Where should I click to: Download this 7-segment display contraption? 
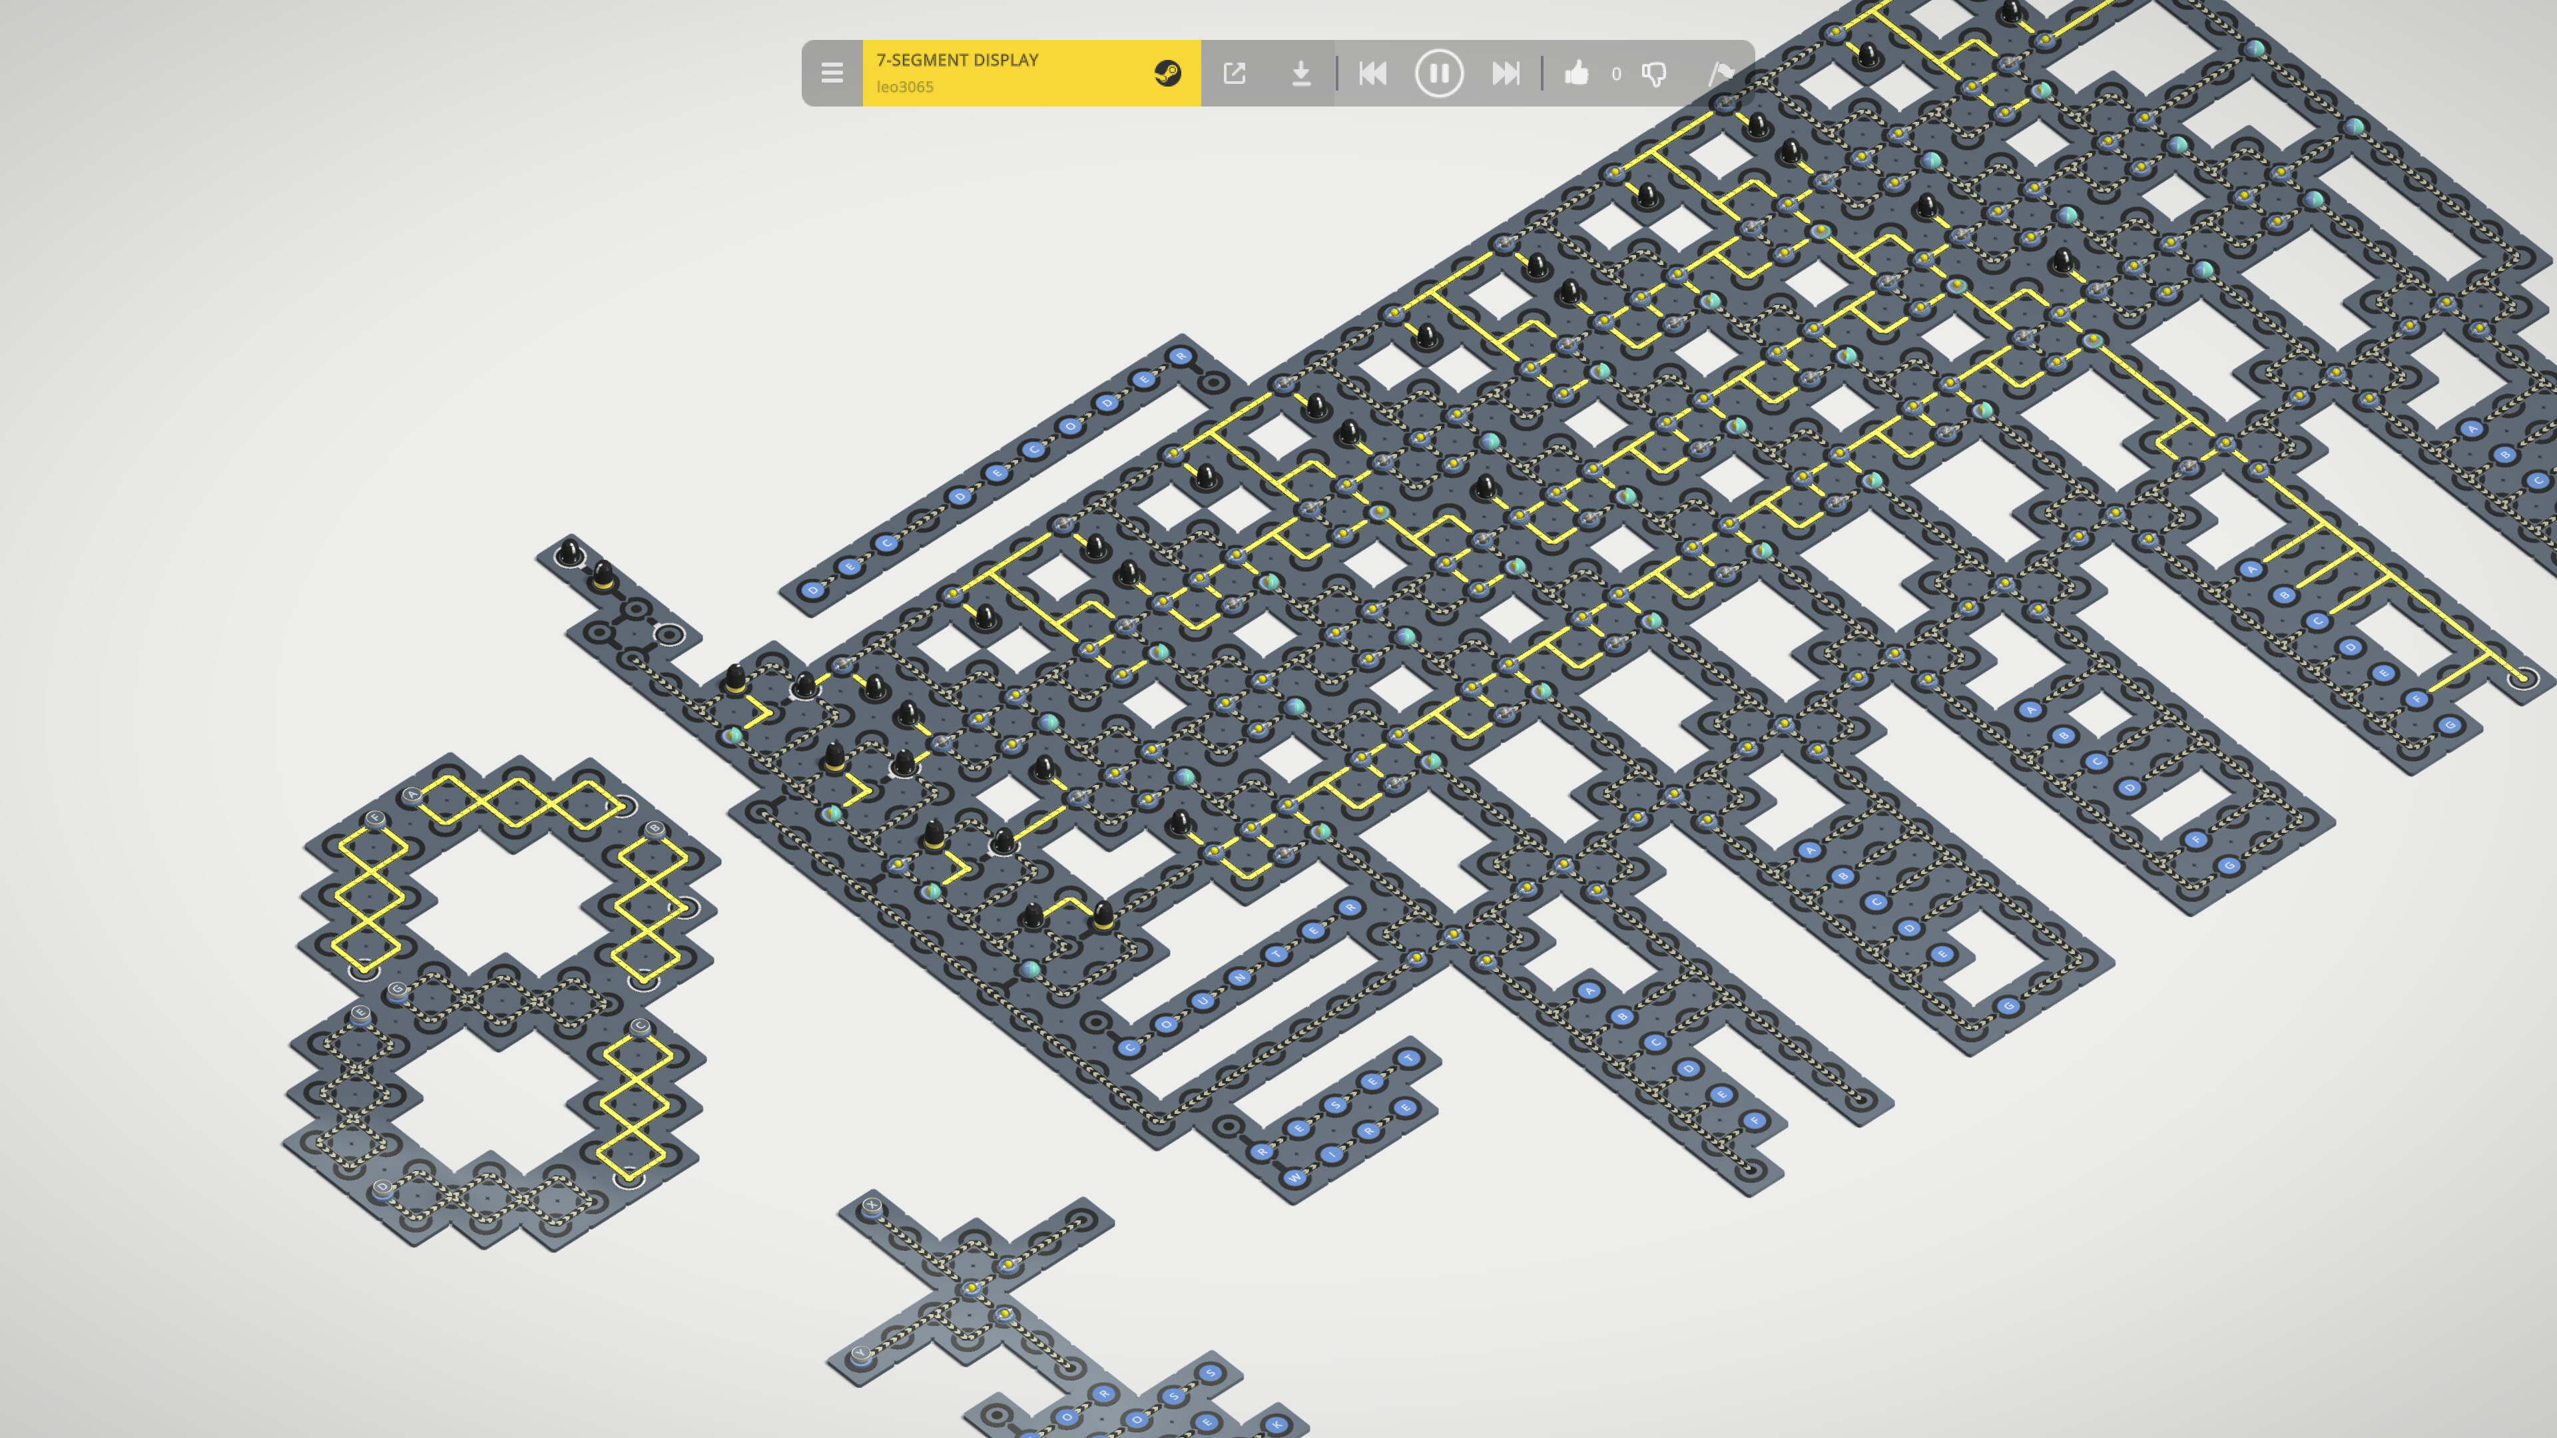1302,73
